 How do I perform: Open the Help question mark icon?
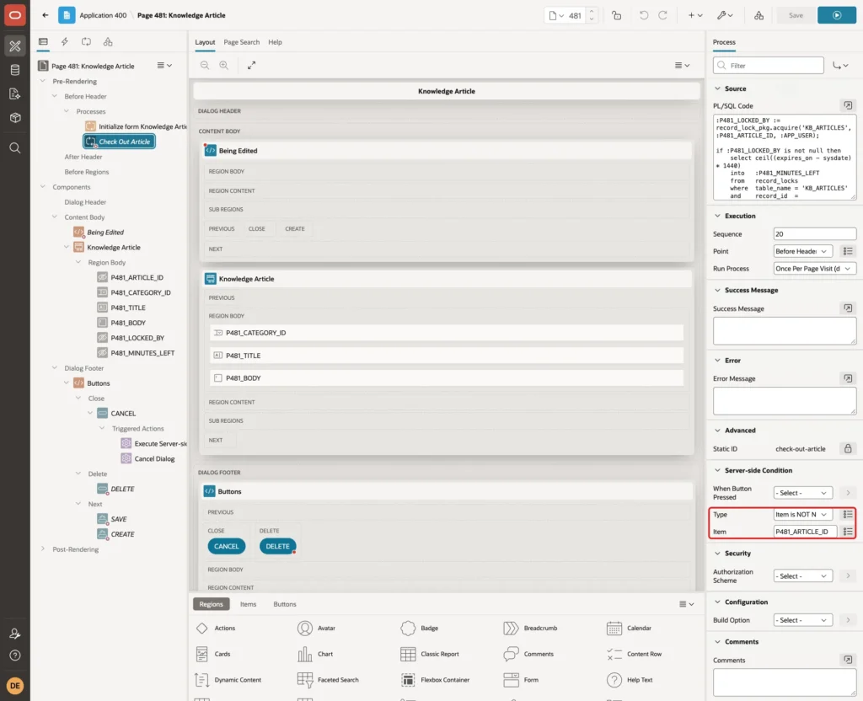(x=15, y=656)
